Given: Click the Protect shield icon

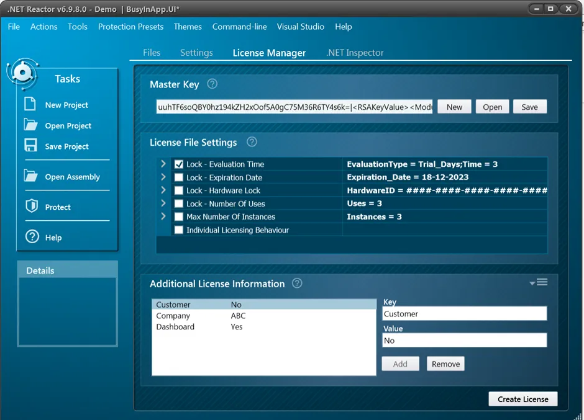Looking at the screenshot, I should [x=32, y=206].
